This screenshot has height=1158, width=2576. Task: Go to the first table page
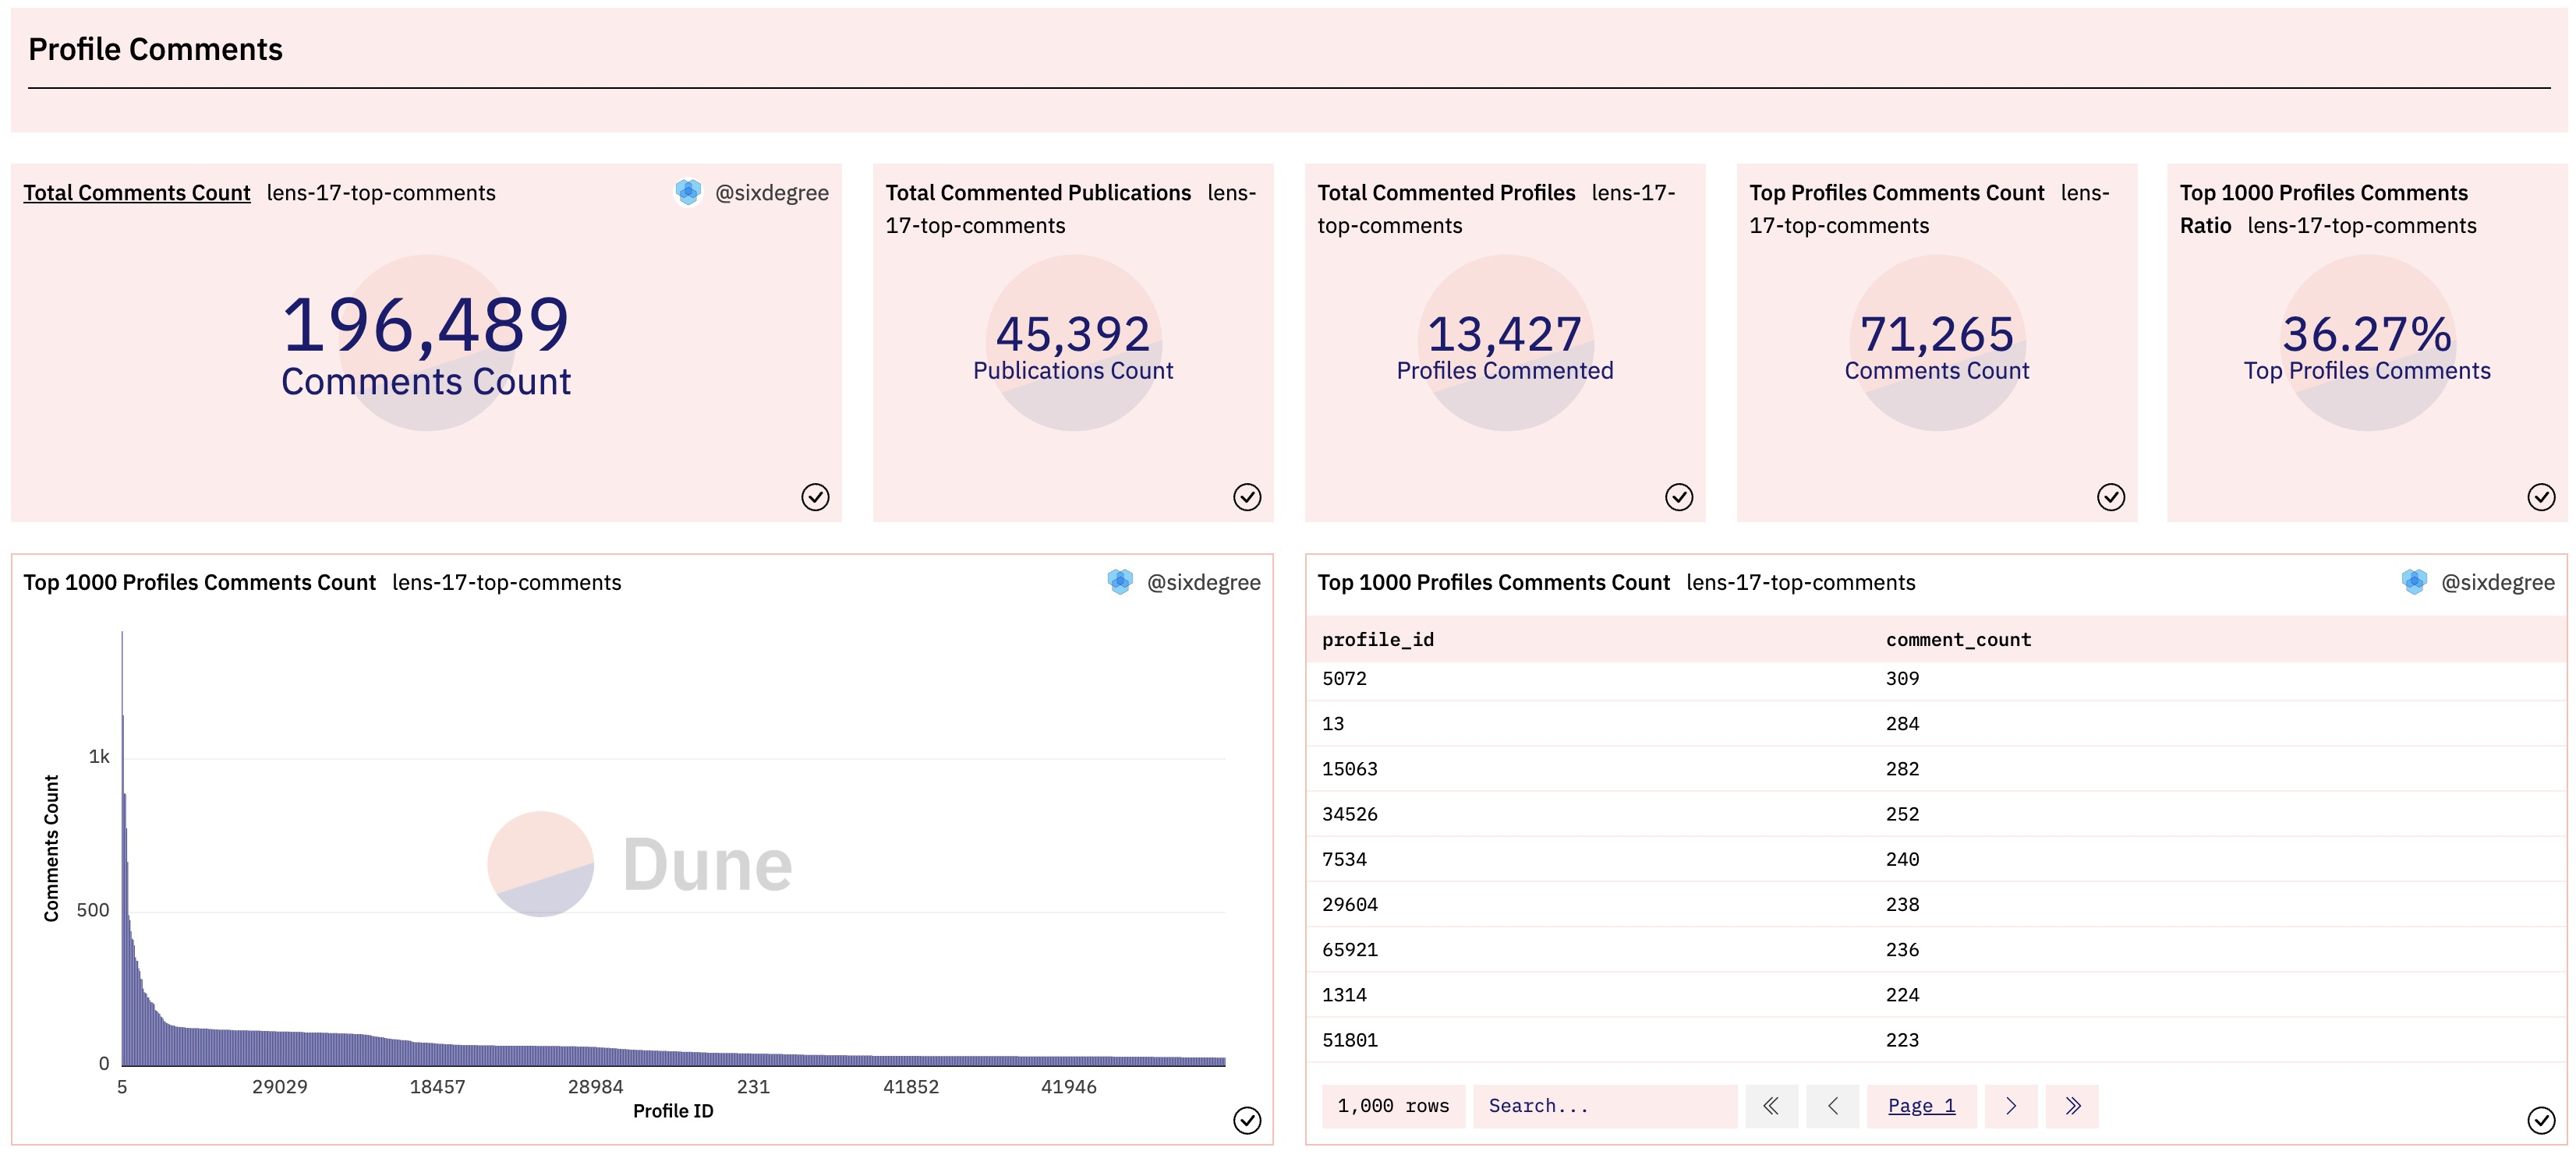1771,1105
